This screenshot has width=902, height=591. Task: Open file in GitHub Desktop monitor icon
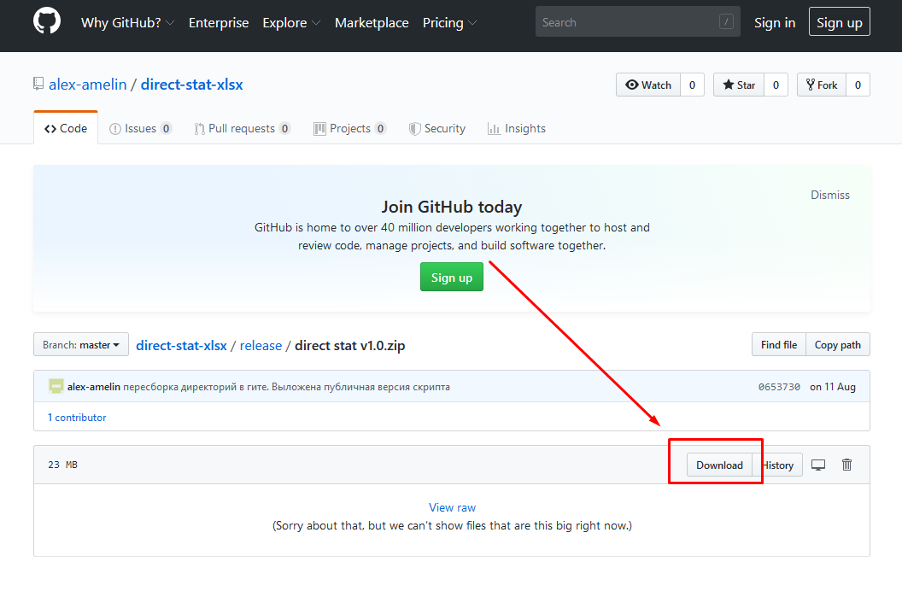tap(818, 465)
